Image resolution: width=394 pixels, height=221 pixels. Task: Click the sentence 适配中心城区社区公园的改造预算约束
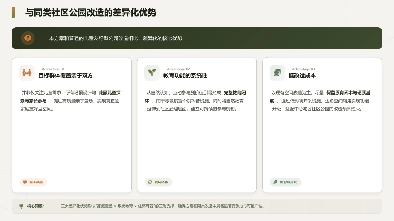323,109
